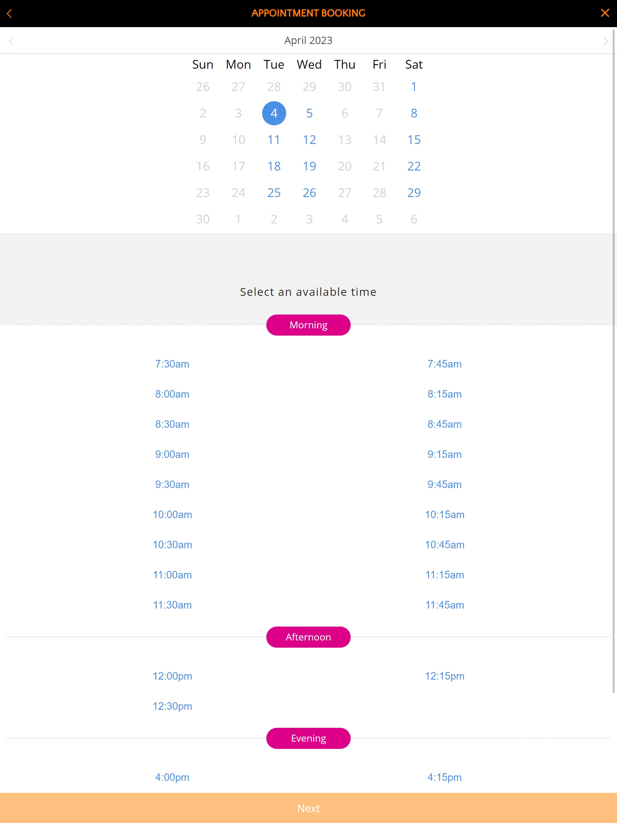Select April 4th on the calendar

coord(274,113)
